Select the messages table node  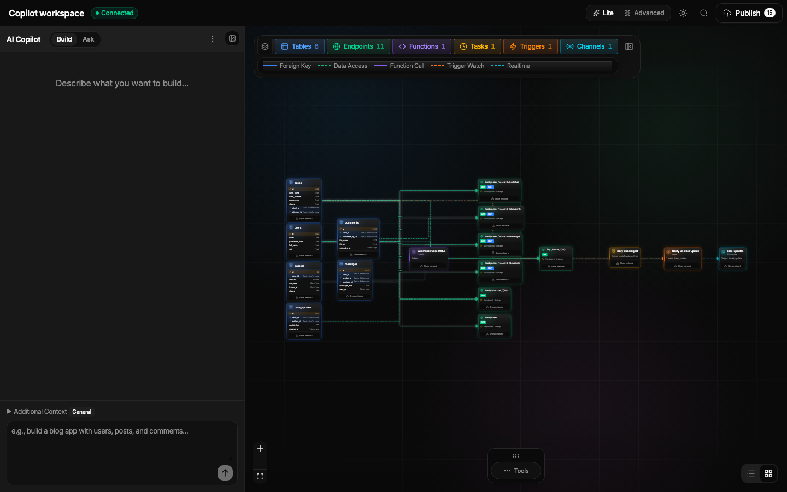pos(355,280)
